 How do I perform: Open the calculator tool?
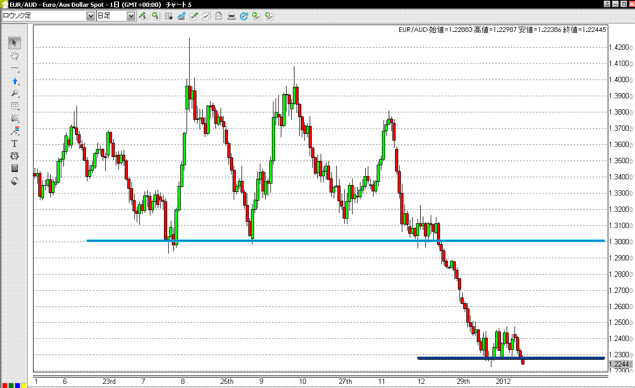15,168
